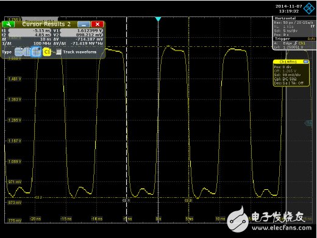The height and width of the screenshot is (238, 317).
Task: Enable the Track waveform checkbox
Action: 59,52
